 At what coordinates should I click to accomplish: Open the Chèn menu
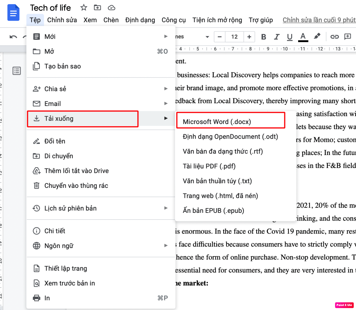pos(111,20)
